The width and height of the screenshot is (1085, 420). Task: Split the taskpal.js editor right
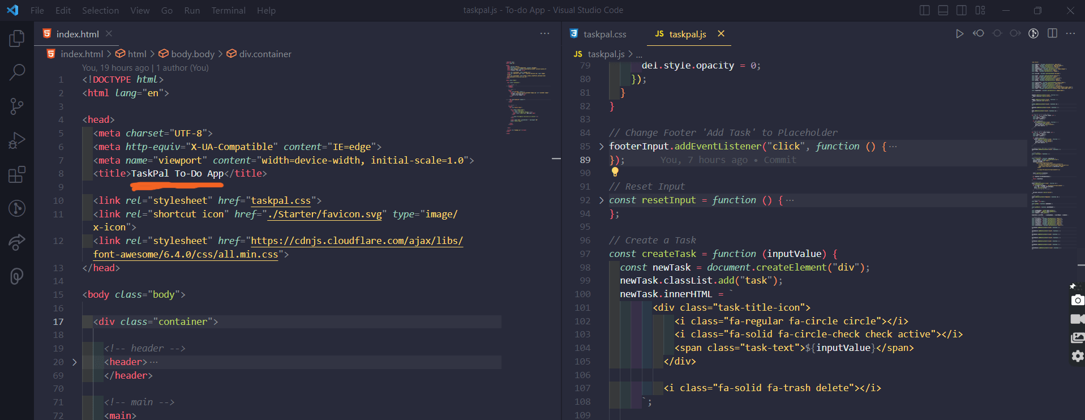1052,33
